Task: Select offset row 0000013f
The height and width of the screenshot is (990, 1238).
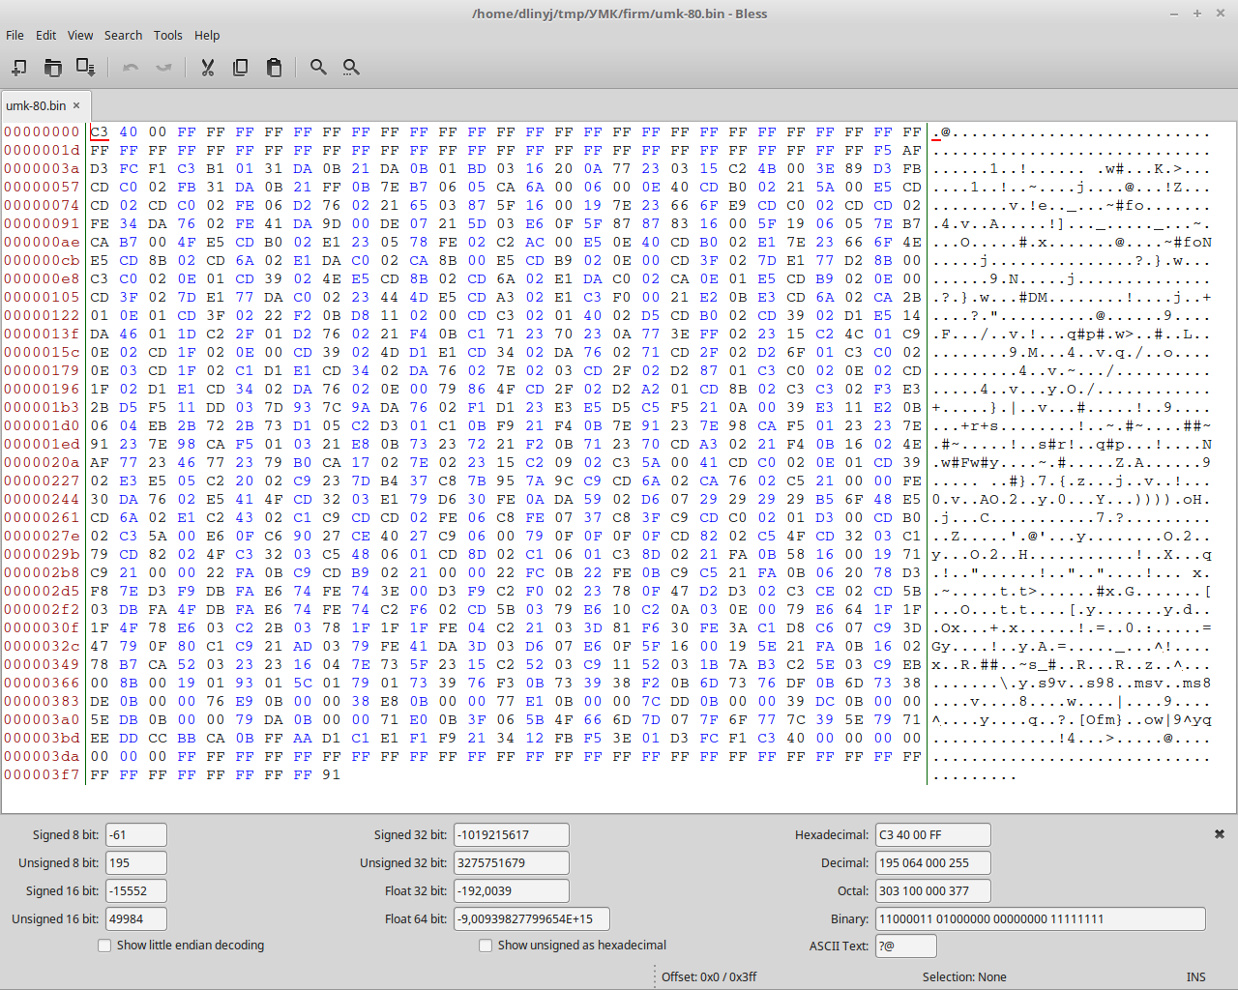Action: click(x=43, y=335)
